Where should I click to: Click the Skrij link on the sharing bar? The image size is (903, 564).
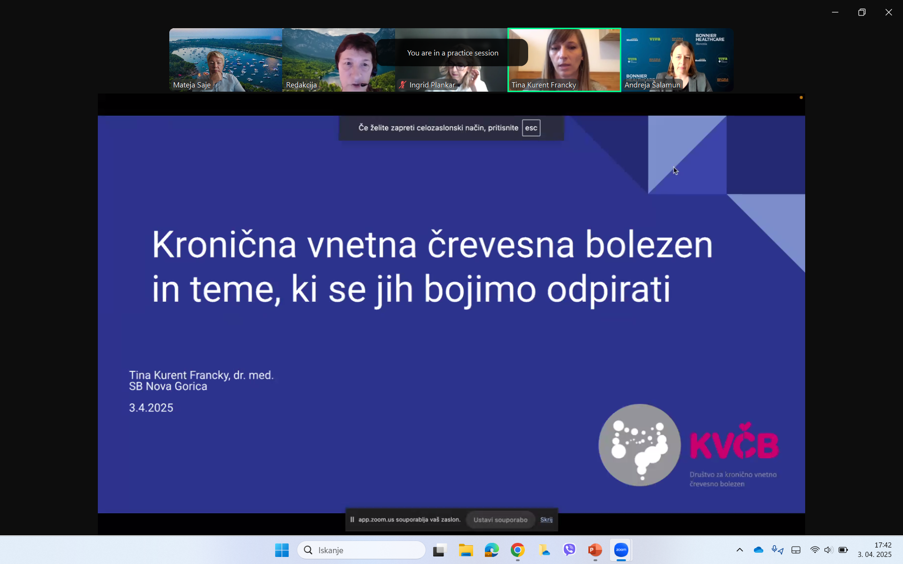(546, 519)
